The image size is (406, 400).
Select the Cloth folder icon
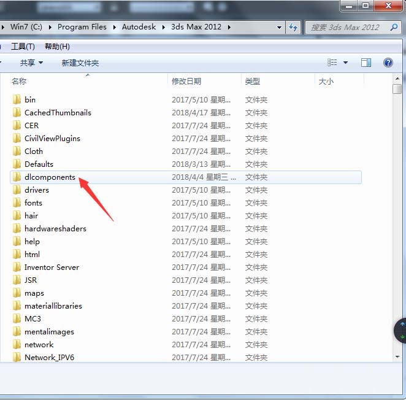17,151
